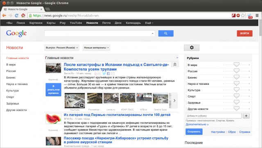The height and width of the screenshot is (148, 262).
Task: Open the Новые материалы dropdown
Action: click(96, 48)
